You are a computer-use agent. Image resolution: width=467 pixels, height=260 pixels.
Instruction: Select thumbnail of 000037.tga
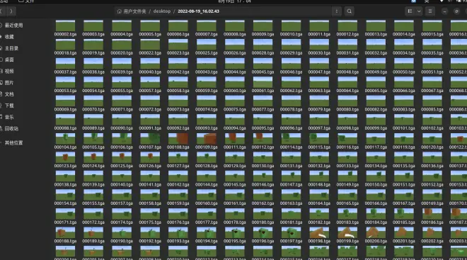pos(65,63)
